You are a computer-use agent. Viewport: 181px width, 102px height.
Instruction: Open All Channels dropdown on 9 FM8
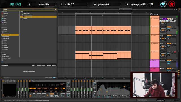(x=163, y=37)
